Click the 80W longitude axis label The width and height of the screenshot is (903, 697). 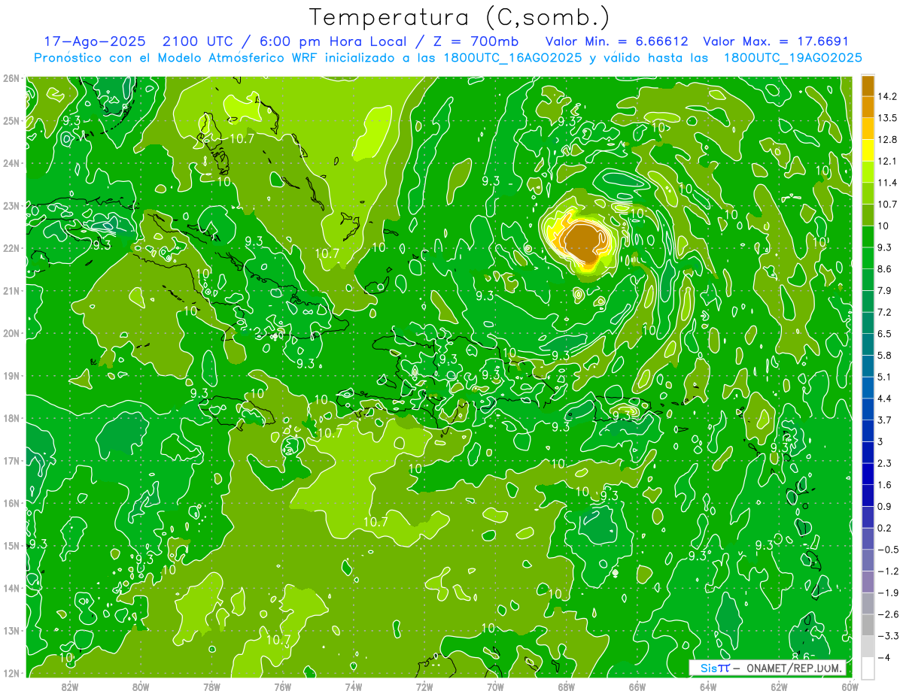point(141,686)
